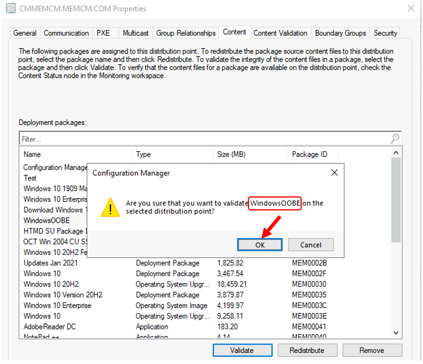Click package ID MEM0003C
This screenshot has height=364, width=423.
click(309, 305)
